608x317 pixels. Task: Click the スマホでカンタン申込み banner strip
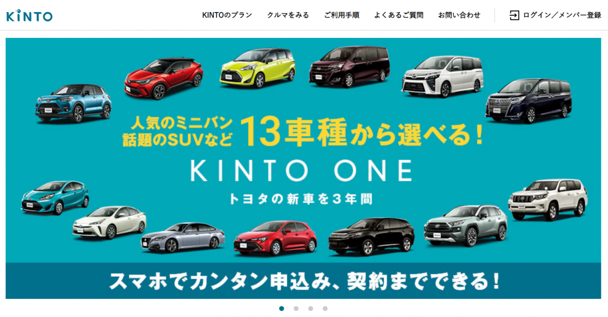pos(305,281)
